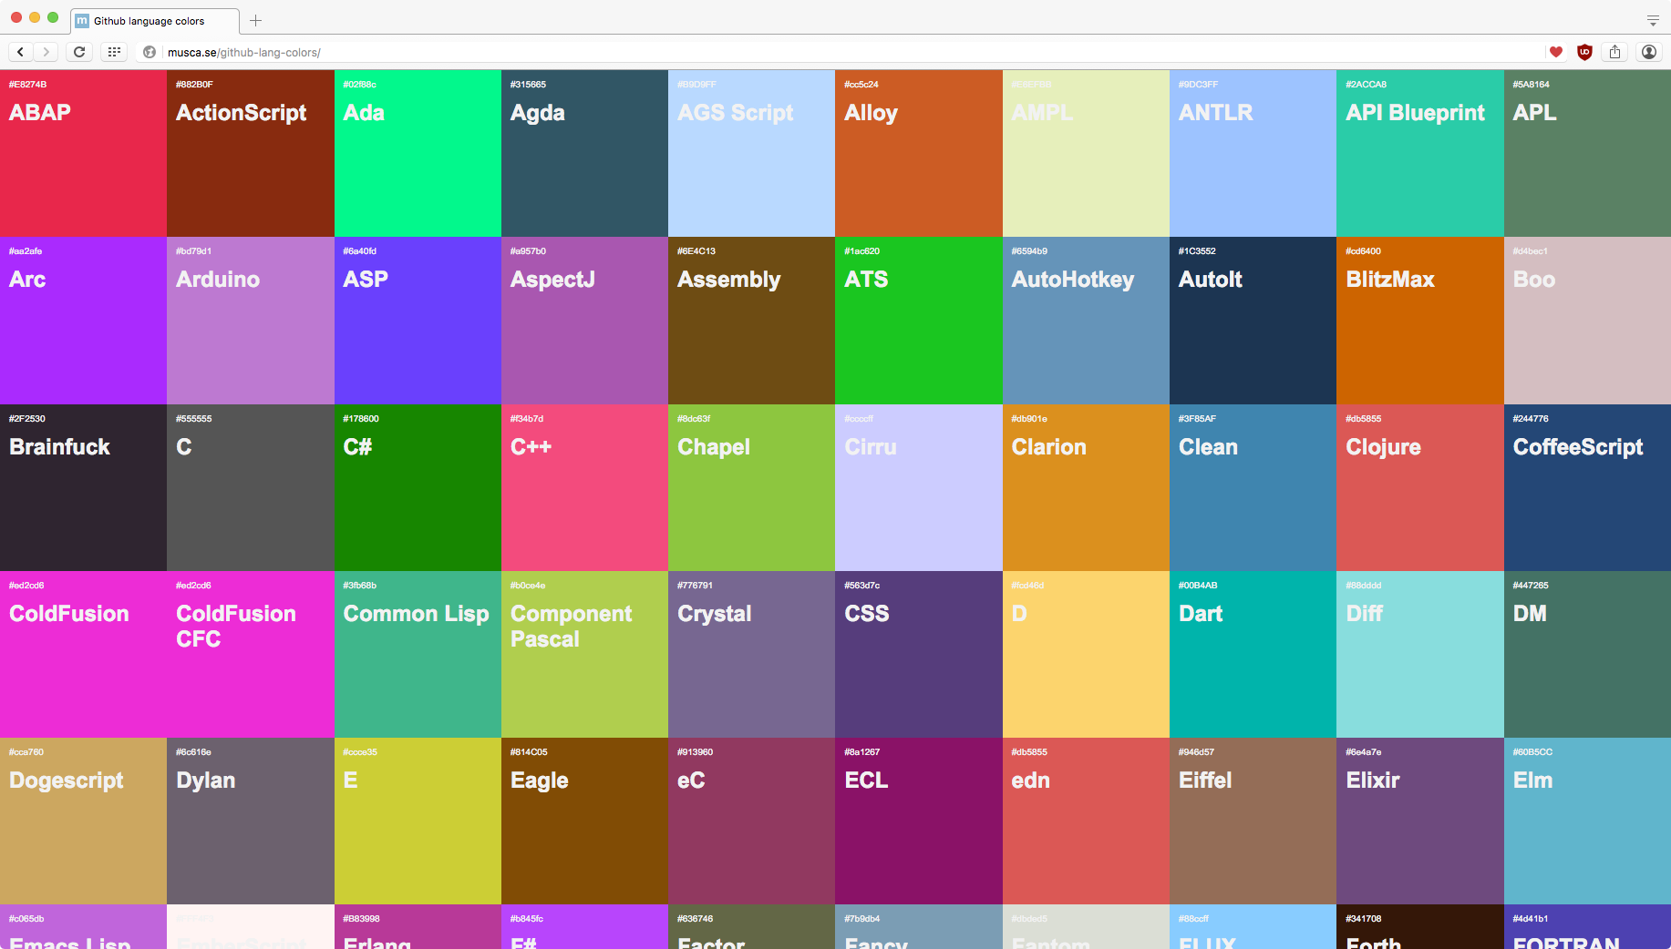Click the pale pink Boo tile
This screenshot has width=1671, height=949.
pyautogui.click(x=1587, y=321)
